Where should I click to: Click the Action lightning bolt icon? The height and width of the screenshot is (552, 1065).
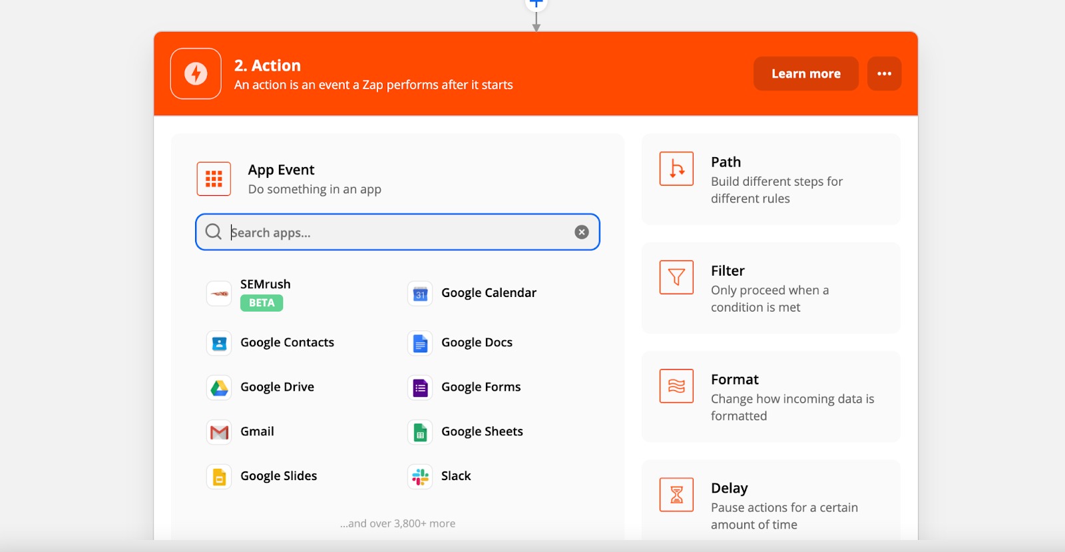click(x=196, y=74)
